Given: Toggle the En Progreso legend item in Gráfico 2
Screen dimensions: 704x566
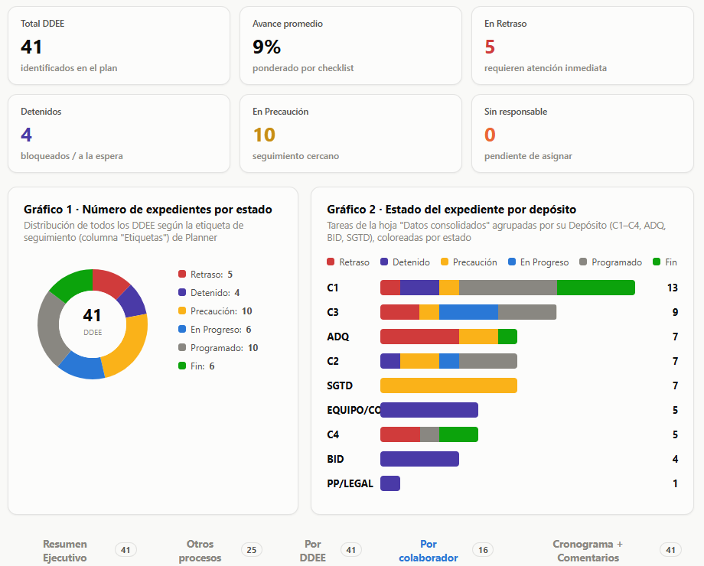Looking at the screenshot, I should (x=538, y=262).
